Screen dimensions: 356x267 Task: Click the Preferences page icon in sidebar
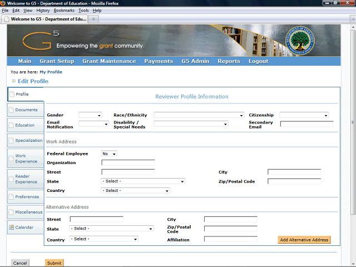[x=11, y=197]
